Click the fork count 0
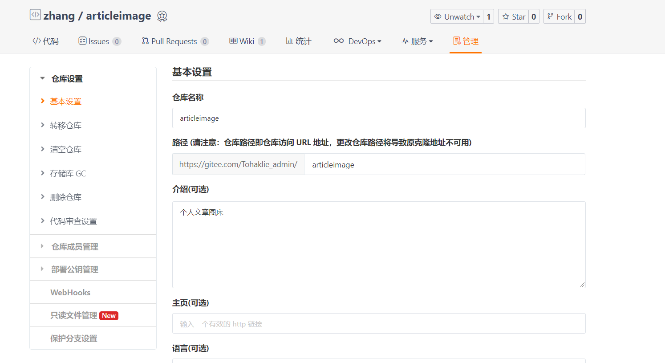665x363 pixels. (x=580, y=16)
